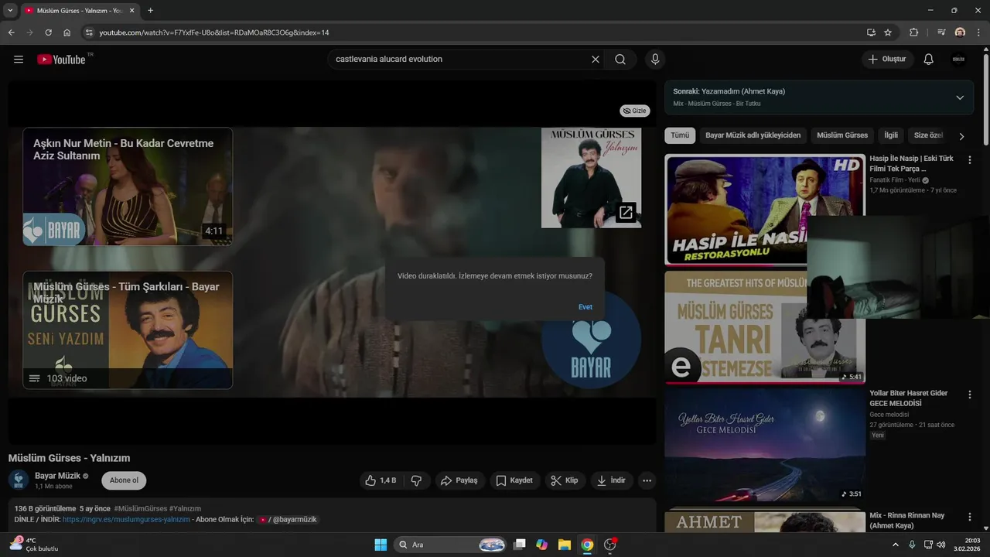Select the İlgili filter chip
Screen dimensions: 990x557
pos(891,135)
